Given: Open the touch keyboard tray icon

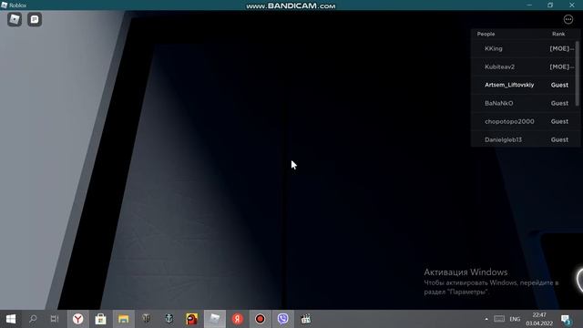Looking at the screenshot, I should point(499,319).
